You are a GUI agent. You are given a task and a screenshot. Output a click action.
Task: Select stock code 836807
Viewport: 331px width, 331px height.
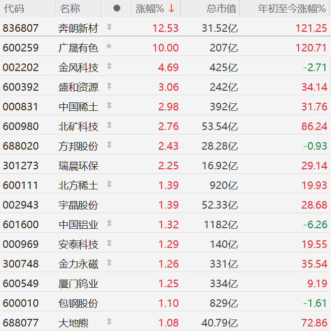click(x=21, y=28)
